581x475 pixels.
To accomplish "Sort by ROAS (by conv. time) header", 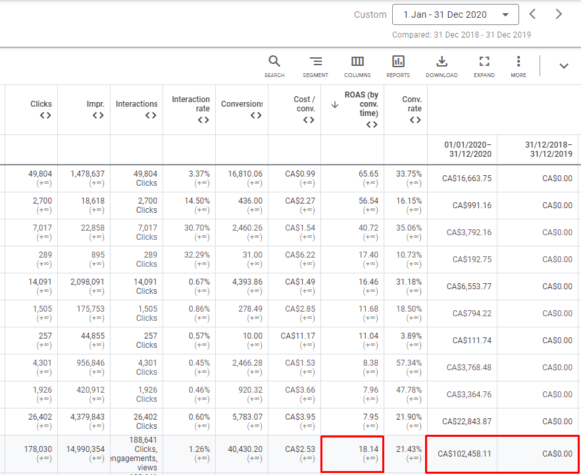I will [x=361, y=104].
